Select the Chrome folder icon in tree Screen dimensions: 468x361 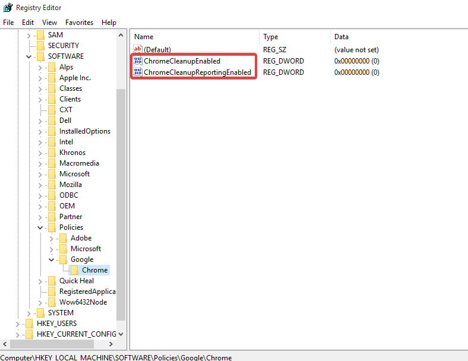[75, 270]
